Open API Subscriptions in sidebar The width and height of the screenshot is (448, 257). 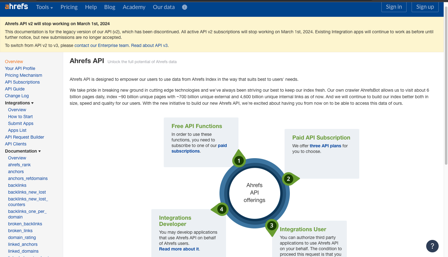pyautogui.click(x=22, y=82)
